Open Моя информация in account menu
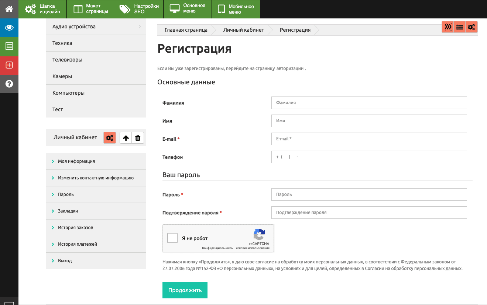 click(96, 161)
